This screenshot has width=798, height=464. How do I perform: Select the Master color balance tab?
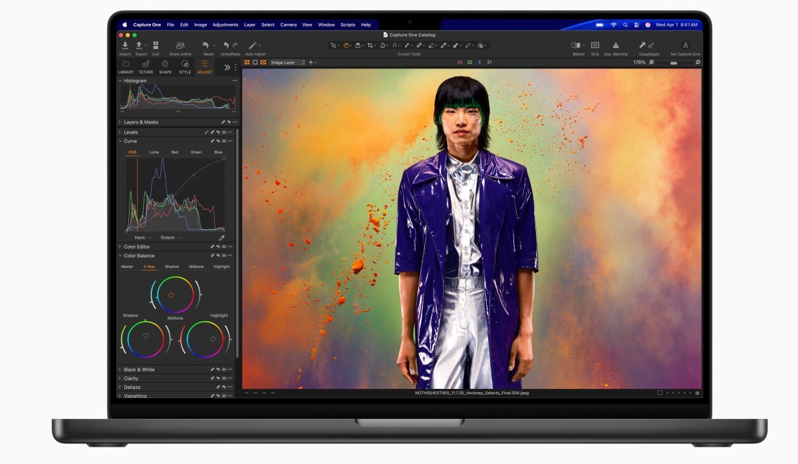click(x=127, y=267)
